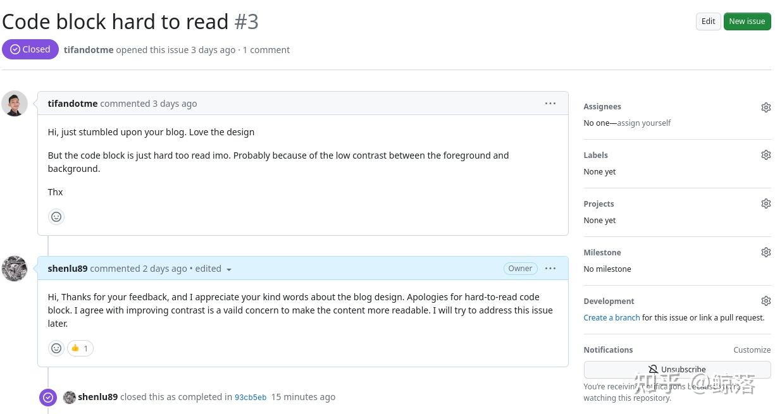
Task: Create a New issue
Action: point(747,21)
